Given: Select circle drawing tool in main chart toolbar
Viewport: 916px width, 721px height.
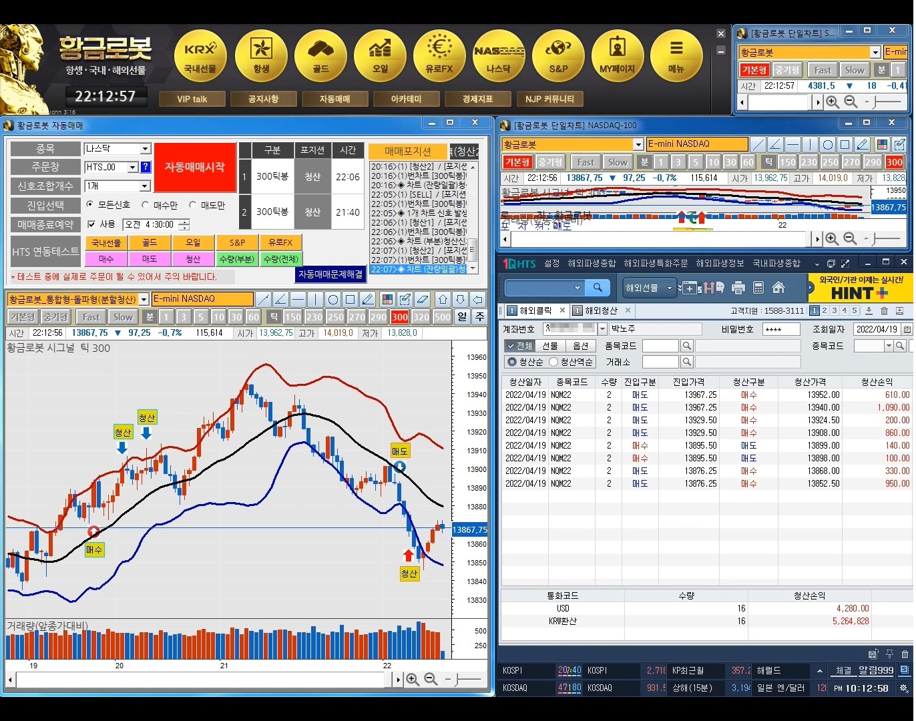Looking at the screenshot, I should [x=333, y=299].
